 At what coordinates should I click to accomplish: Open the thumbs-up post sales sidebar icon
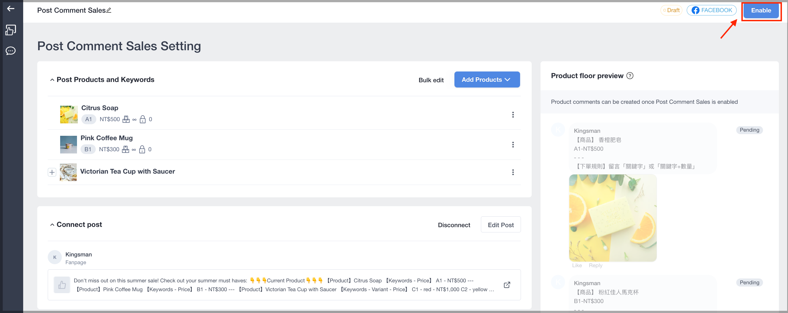click(x=11, y=30)
